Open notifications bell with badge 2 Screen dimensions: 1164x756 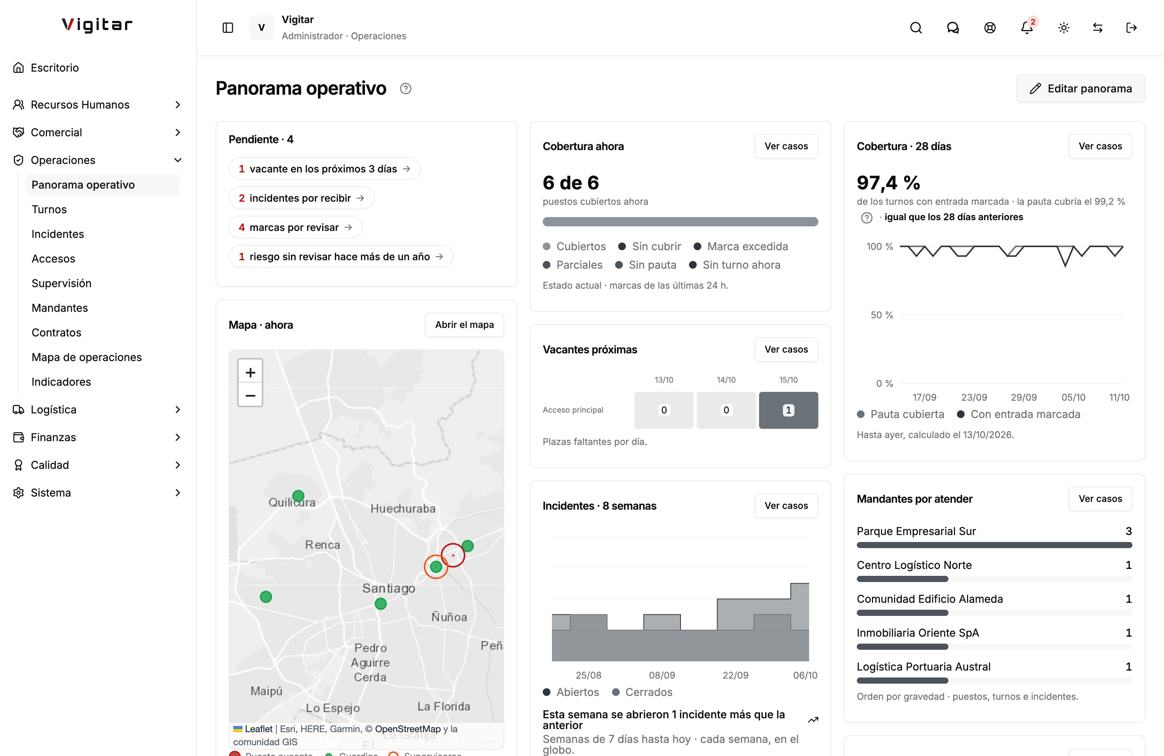1027,28
